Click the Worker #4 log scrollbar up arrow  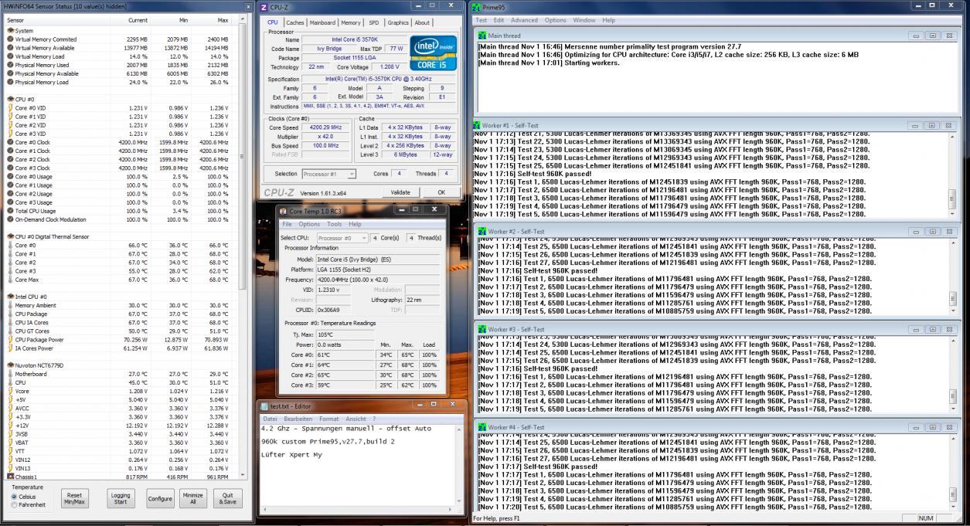click(x=951, y=439)
